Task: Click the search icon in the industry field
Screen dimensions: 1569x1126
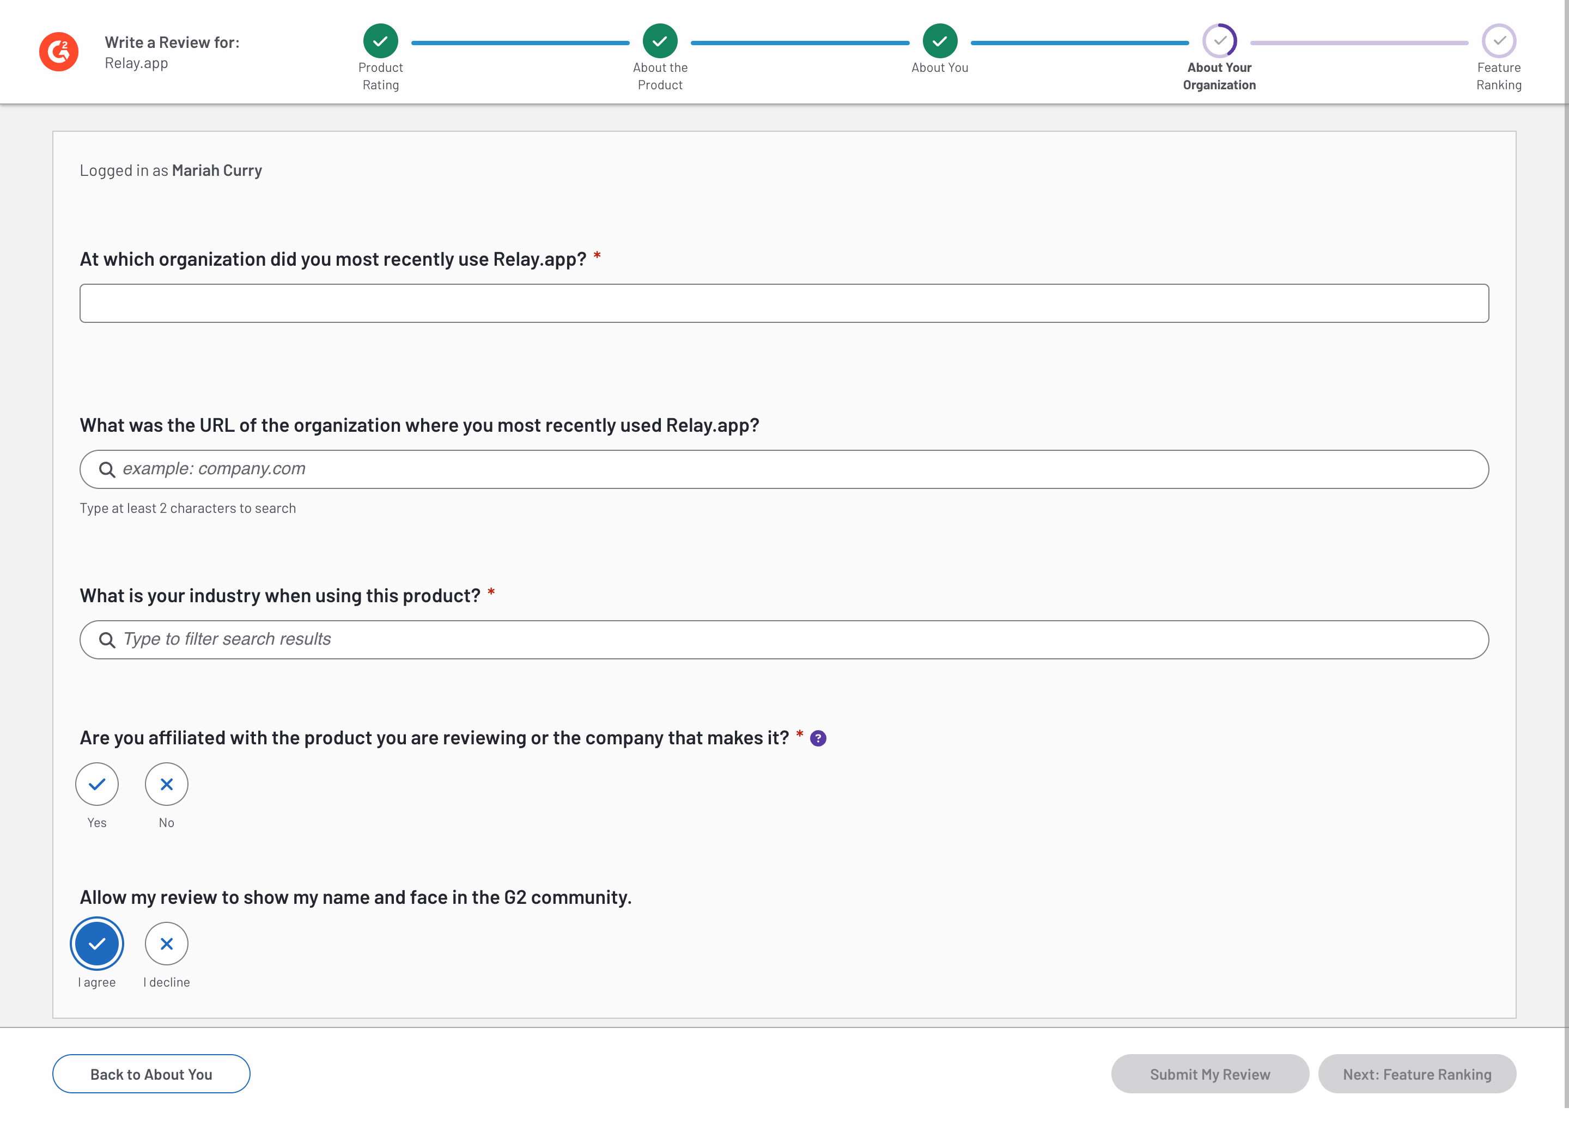Action: (x=107, y=639)
